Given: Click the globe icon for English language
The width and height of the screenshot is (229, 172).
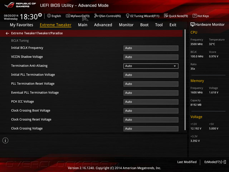Looking at the screenshot, I should click(x=49, y=16).
